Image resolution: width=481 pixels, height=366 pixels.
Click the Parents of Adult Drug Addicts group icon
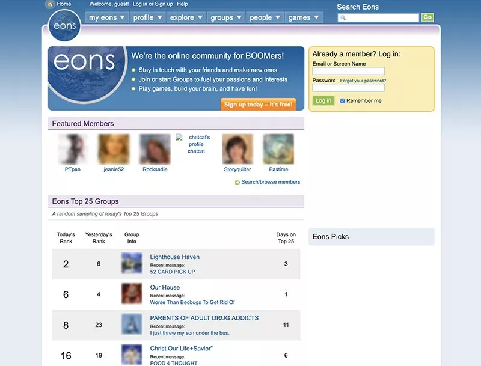(x=132, y=325)
